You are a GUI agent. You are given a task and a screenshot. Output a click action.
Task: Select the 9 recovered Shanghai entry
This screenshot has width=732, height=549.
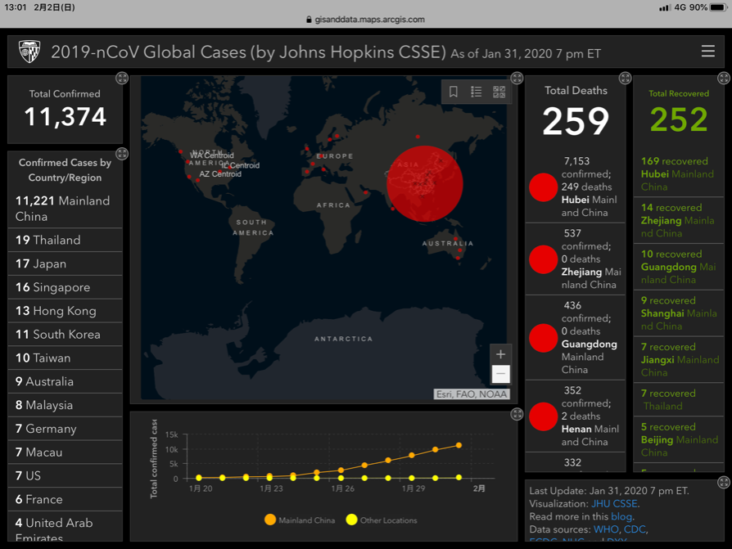[679, 313]
